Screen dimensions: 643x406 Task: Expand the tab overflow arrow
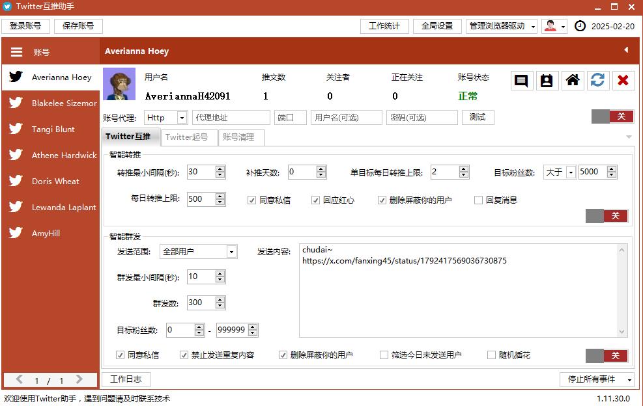pyautogui.click(x=629, y=137)
